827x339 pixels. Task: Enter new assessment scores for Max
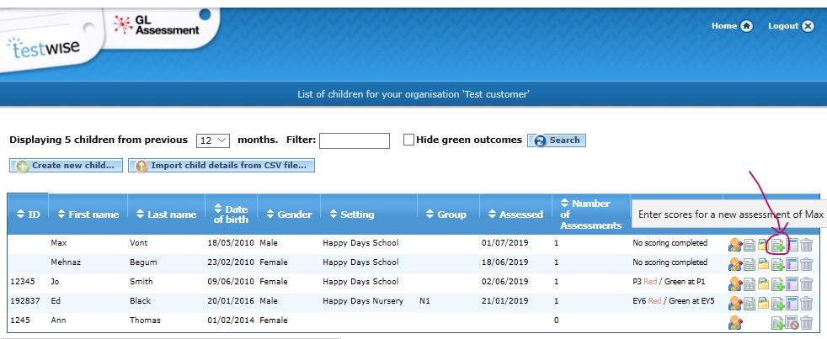tap(778, 245)
